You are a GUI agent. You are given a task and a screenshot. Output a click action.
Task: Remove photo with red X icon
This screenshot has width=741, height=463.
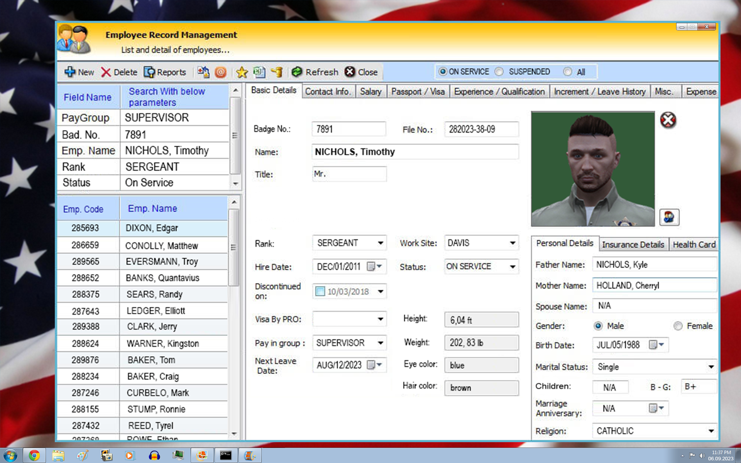click(x=668, y=120)
